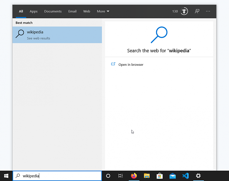This screenshot has height=181, width=229.
Task: Select the wikipedia best match result
Action: (57, 35)
